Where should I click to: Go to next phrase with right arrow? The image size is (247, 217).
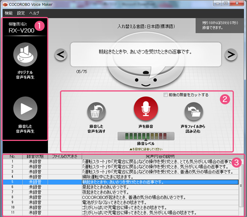231,55
